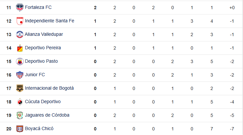Select the Jaguares de Córdoba logo
Image resolution: width=243 pixels, height=135 pixels.
pos(20,115)
